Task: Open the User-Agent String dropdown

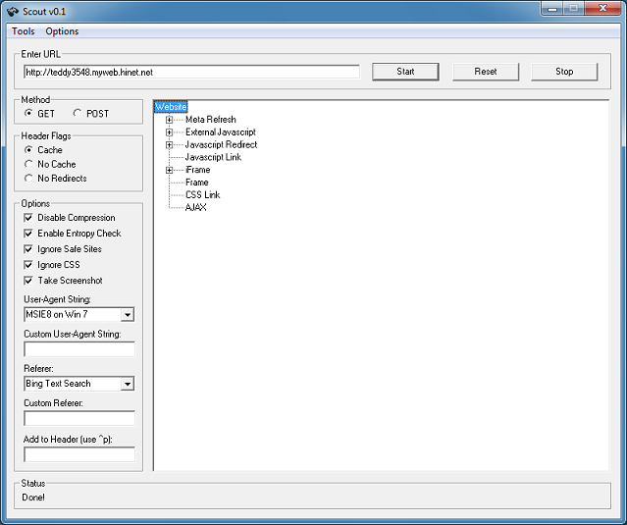Action: click(128, 315)
